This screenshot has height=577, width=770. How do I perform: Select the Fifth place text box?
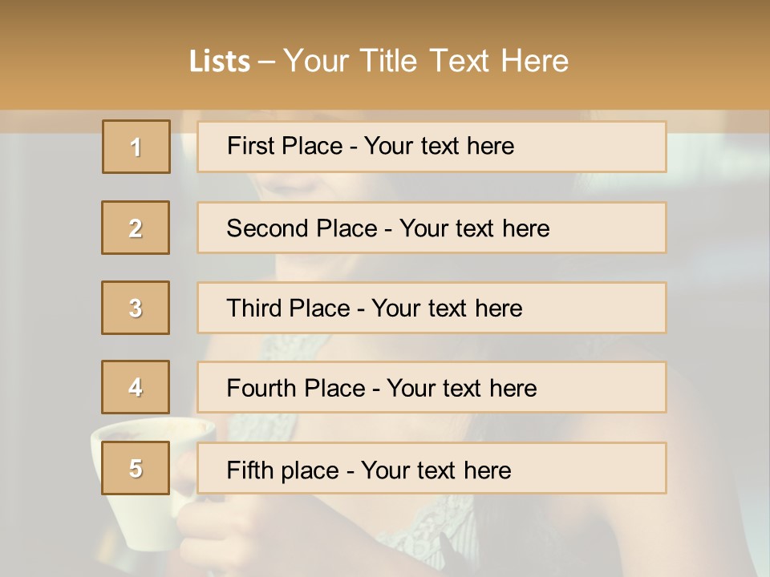432,469
